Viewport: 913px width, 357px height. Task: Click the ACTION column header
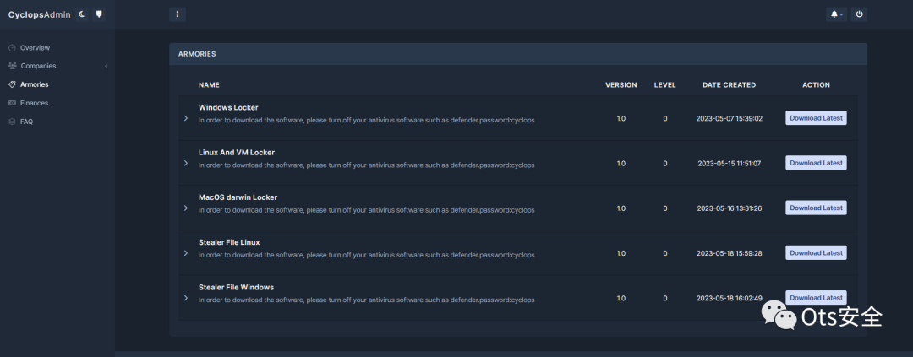pos(816,85)
